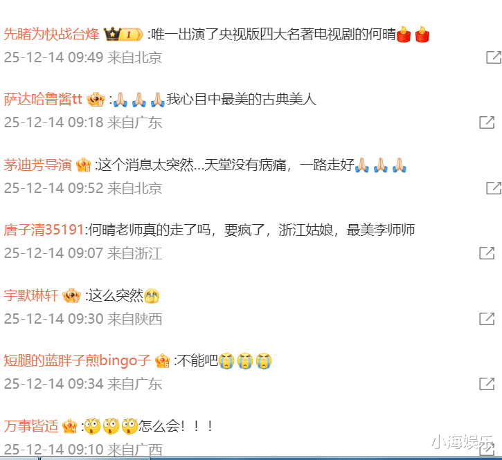Open the profile of 萨达哈鲁酱tt
Viewport: 502px width, 460px height.
[43, 99]
